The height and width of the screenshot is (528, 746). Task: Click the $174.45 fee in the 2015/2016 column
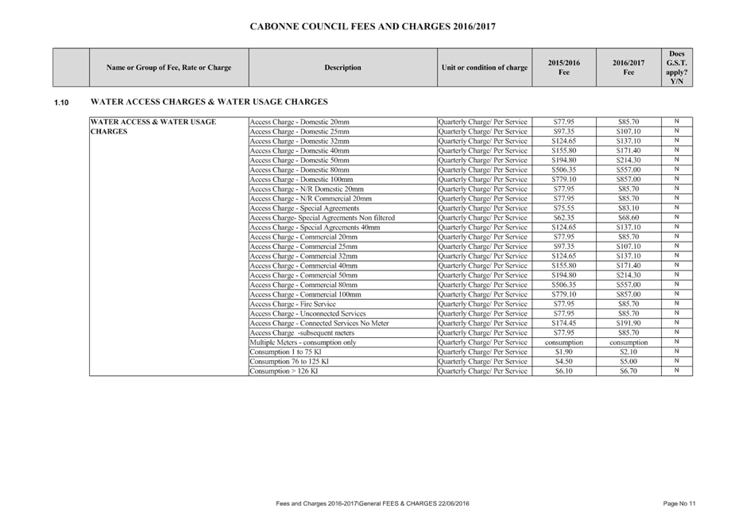coord(564,324)
